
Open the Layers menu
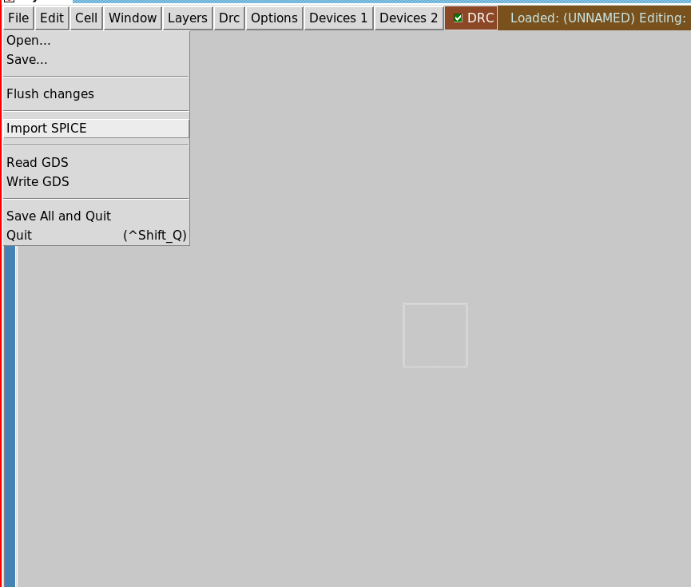point(188,18)
